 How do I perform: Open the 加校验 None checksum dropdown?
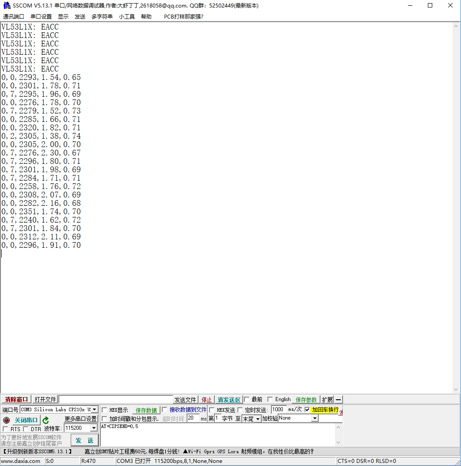tap(315, 418)
